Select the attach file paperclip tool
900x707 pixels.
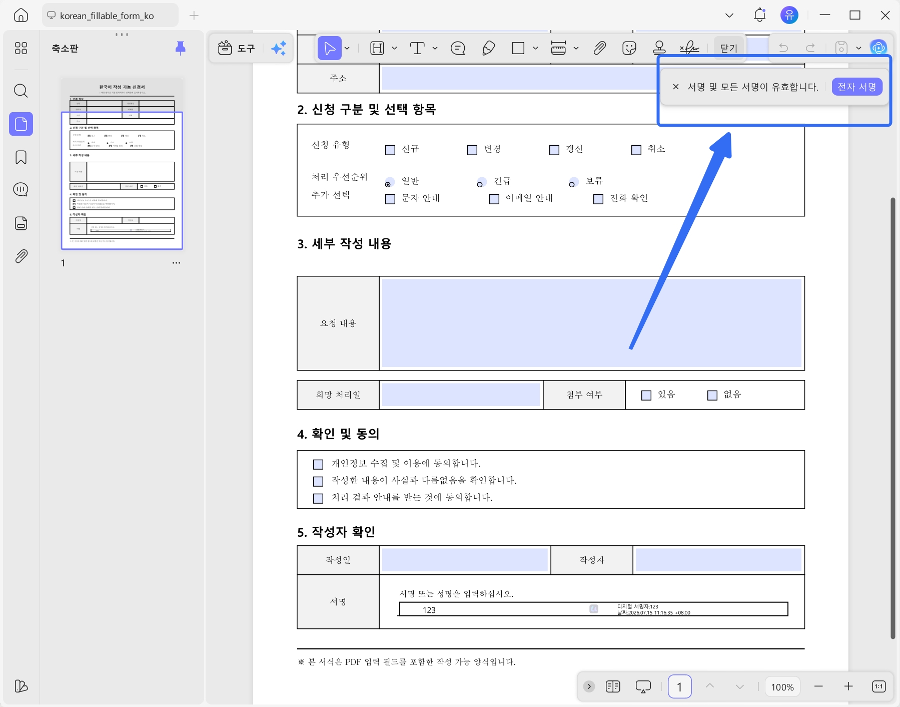pos(599,48)
